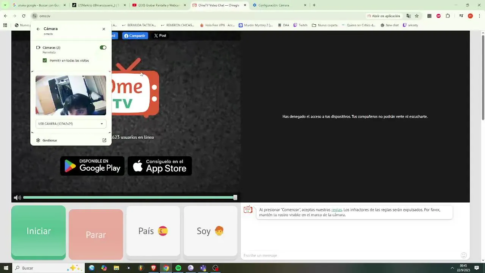Click the Facebook Compartir button

click(x=135, y=36)
